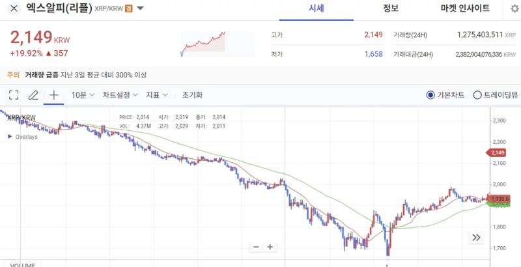Expand the coin selector arrow beside XRP/KRW
This screenshot has height=267, width=521.
click(141, 9)
